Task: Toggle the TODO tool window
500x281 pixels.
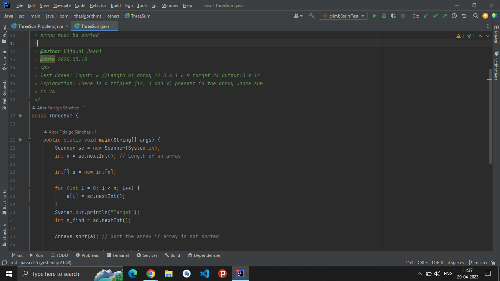Action: 59,255
